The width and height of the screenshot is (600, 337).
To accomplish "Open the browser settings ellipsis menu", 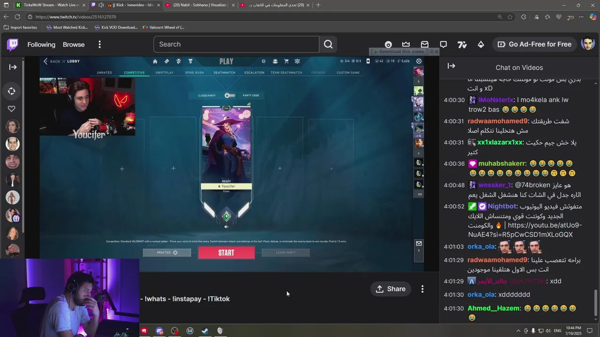I will 581,17.
